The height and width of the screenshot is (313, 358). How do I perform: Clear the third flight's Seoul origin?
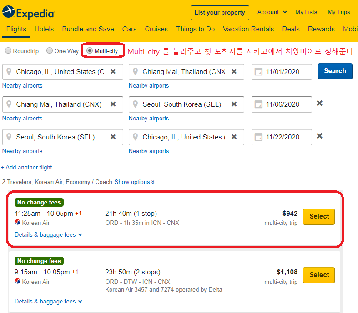[113, 137]
